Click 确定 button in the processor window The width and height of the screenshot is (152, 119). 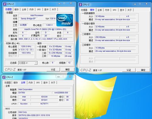(x=67, y=69)
